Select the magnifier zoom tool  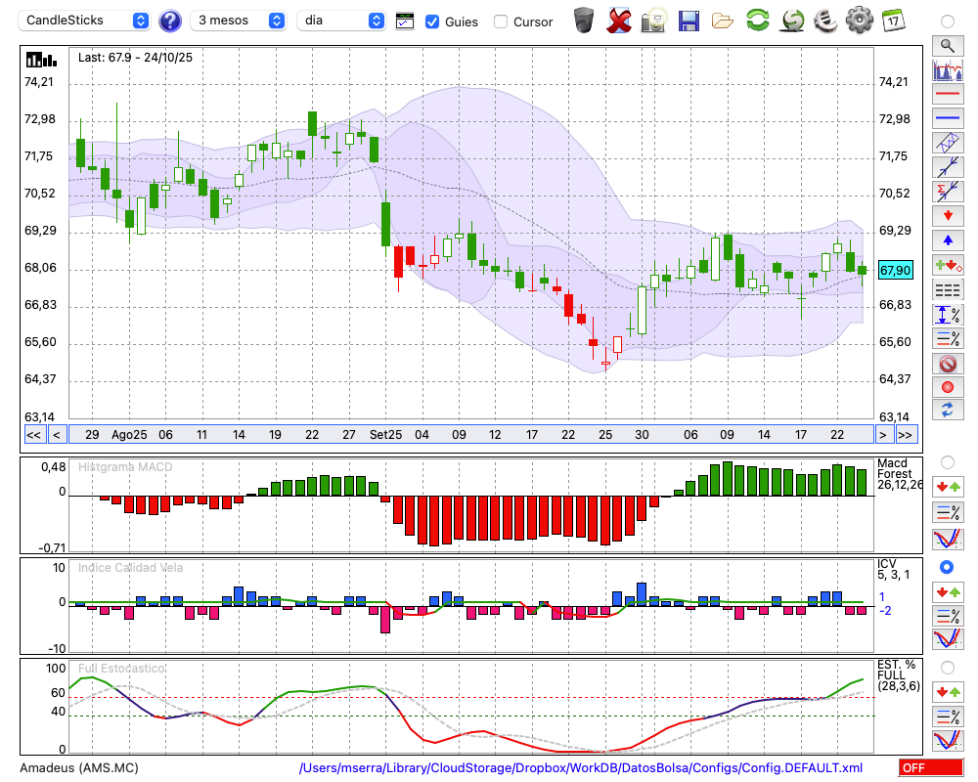click(x=948, y=46)
